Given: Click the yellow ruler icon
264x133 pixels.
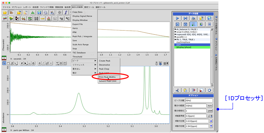Looking at the screenshot, I should click(x=43, y=19).
